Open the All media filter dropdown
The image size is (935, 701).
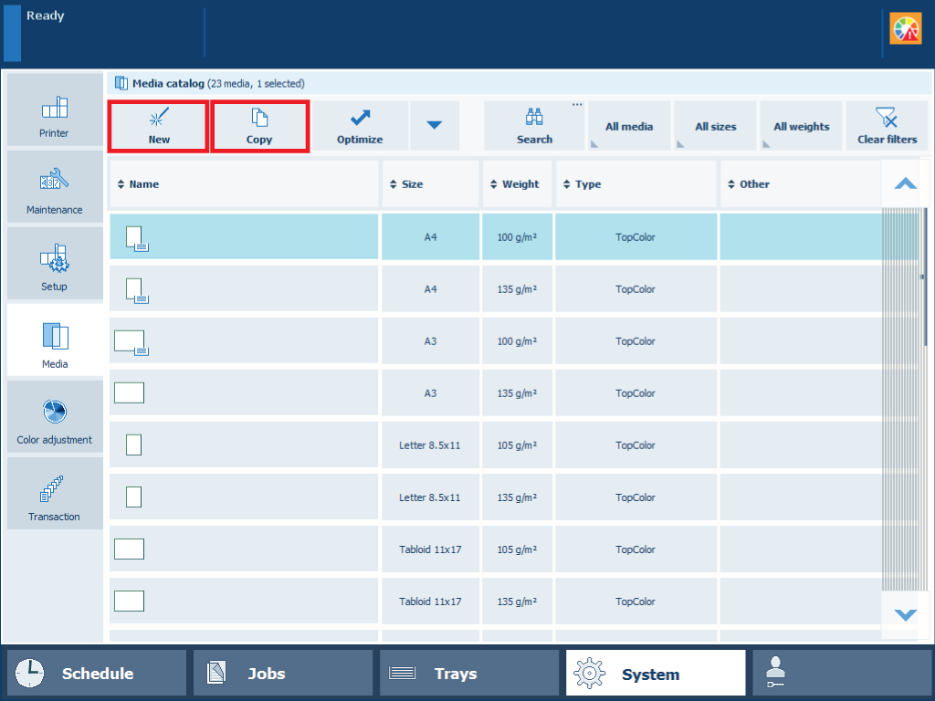629,126
